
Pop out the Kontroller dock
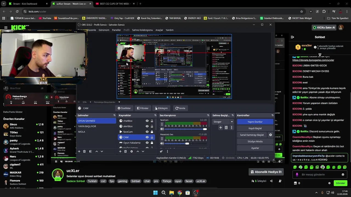pyautogui.click(x=272, y=115)
